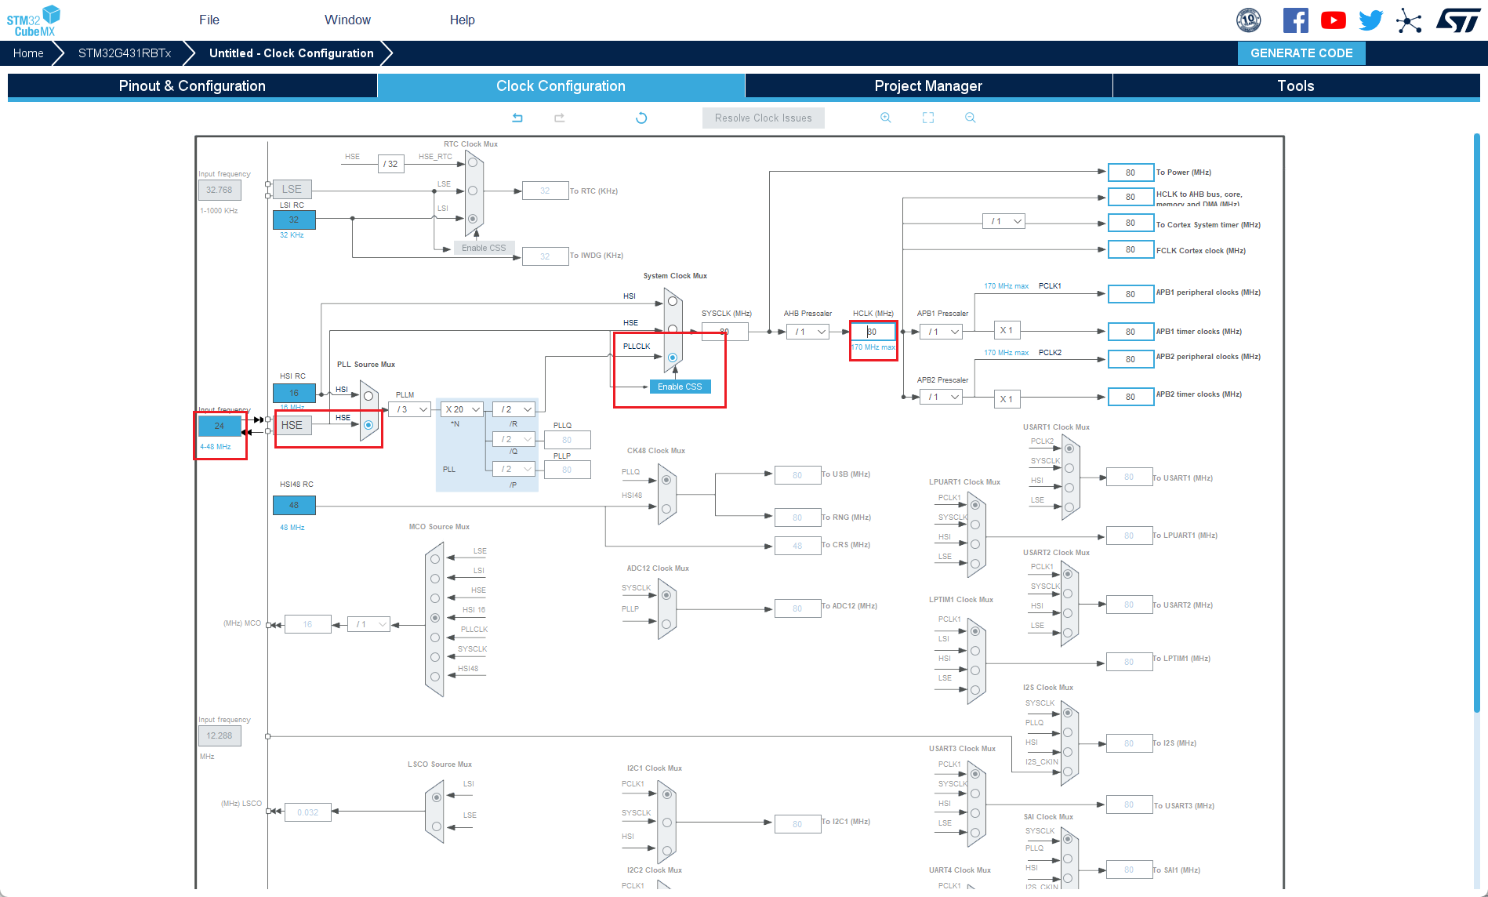Select HSI48 in CK48 Clock Mux

[x=666, y=509]
